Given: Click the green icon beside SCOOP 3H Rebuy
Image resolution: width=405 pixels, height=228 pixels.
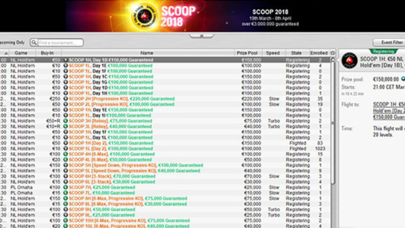Looking at the screenshot, I should pyautogui.click(x=65, y=121).
